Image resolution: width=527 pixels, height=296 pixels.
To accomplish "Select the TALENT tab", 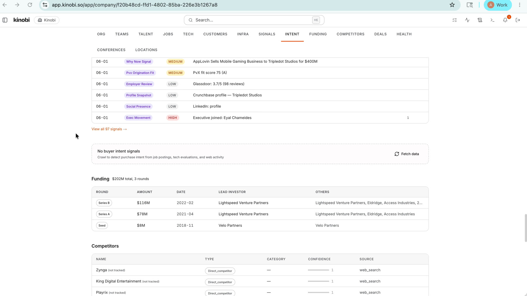I will click(146, 34).
